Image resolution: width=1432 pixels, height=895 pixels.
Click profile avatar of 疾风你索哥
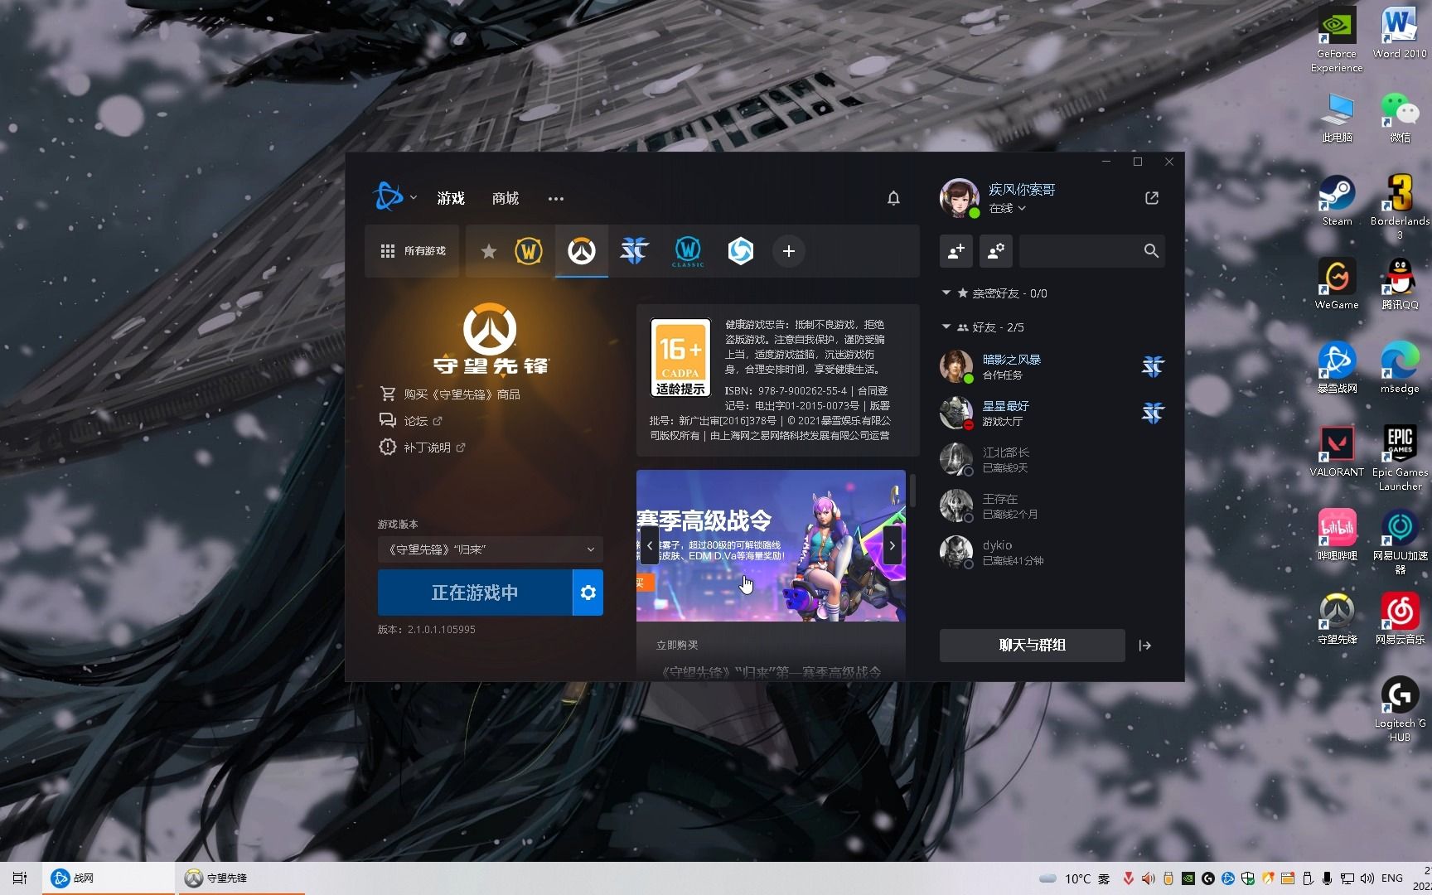pos(959,197)
